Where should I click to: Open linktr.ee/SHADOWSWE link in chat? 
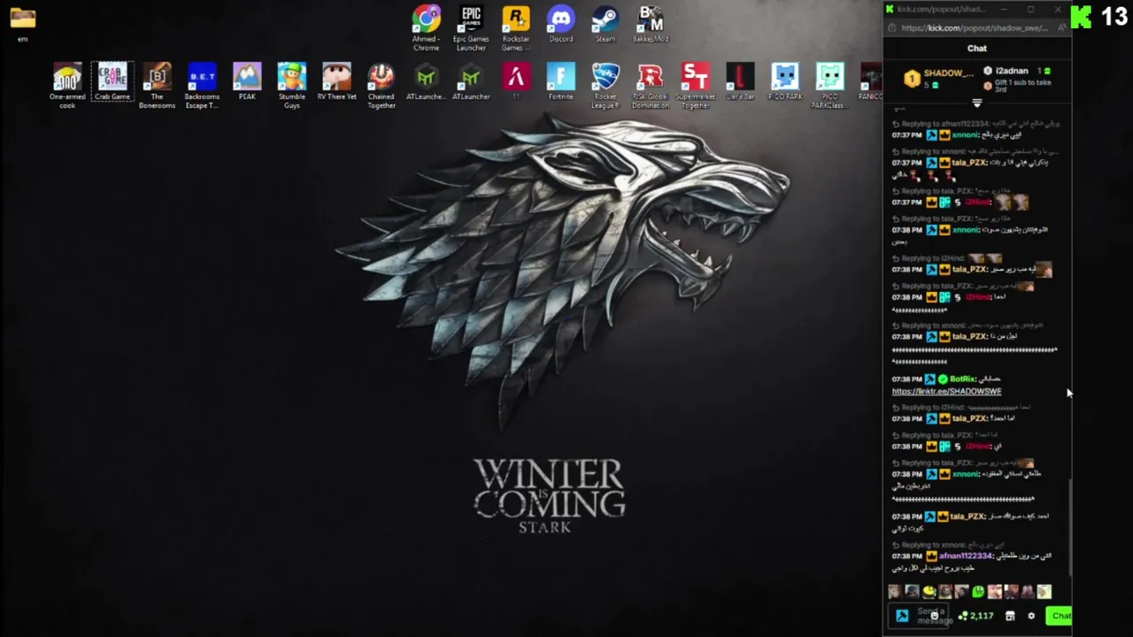pyautogui.click(x=946, y=391)
